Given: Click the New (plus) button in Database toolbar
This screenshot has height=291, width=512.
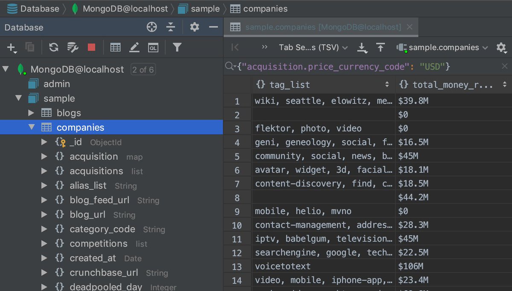Looking at the screenshot, I should click(x=12, y=48).
